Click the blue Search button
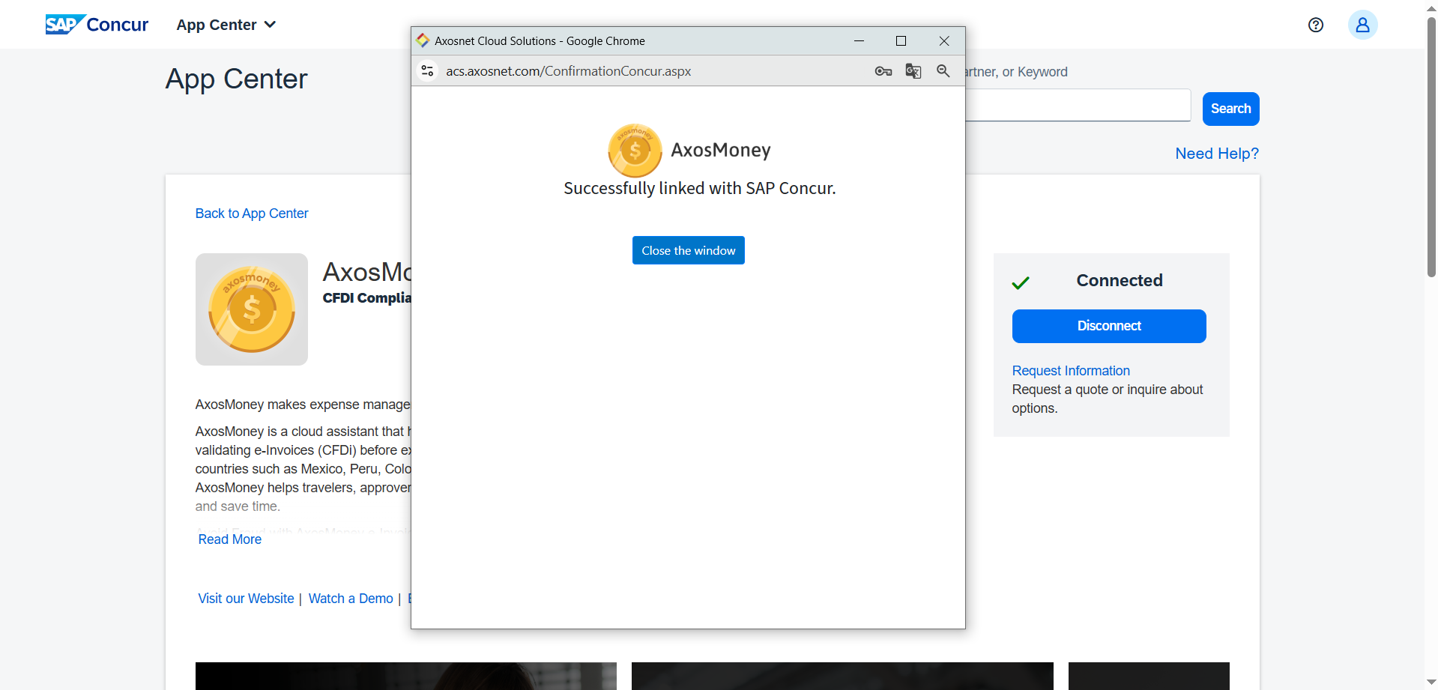 (1230, 109)
